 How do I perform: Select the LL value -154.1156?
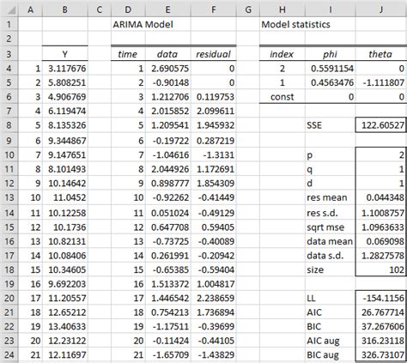click(x=381, y=298)
